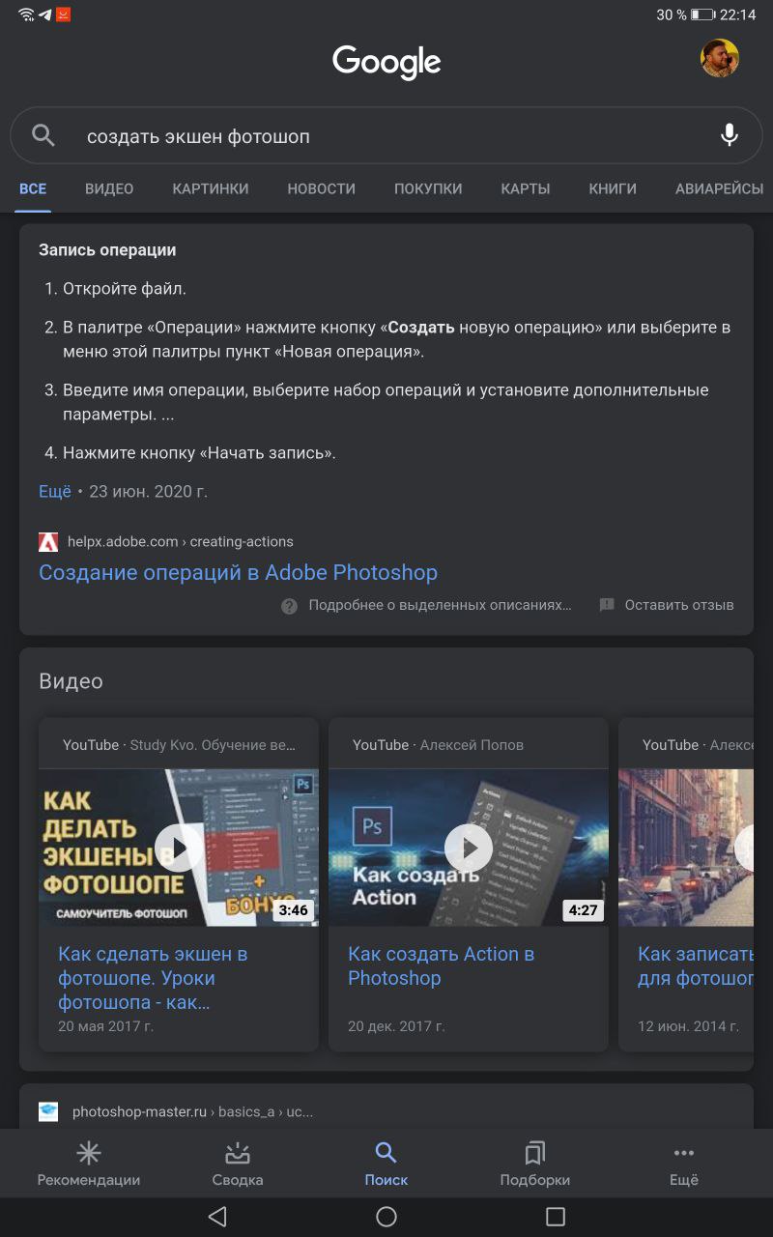The image size is (773, 1237).
Task: Select the Новости tab
Action: pyautogui.click(x=322, y=188)
